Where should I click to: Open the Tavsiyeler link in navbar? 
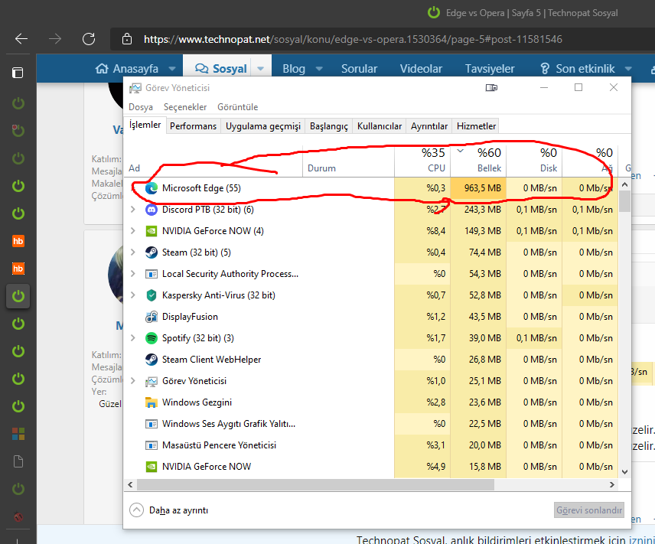point(490,69)
